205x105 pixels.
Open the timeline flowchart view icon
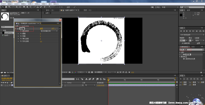coord(126,72)
